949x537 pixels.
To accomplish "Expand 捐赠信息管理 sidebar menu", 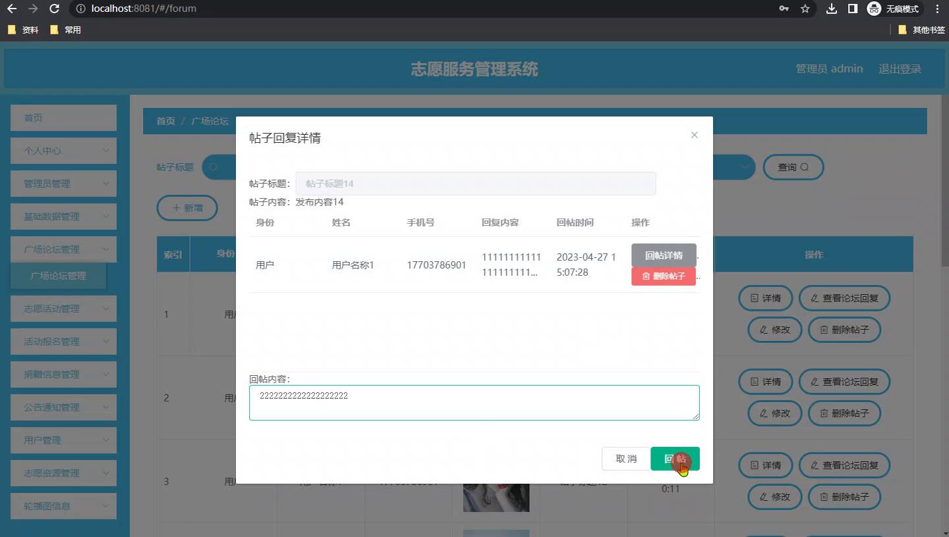I will [x=63, y=374].
